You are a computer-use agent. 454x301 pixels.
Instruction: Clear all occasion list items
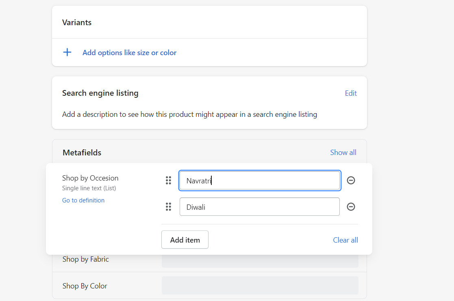click(345, 240)
